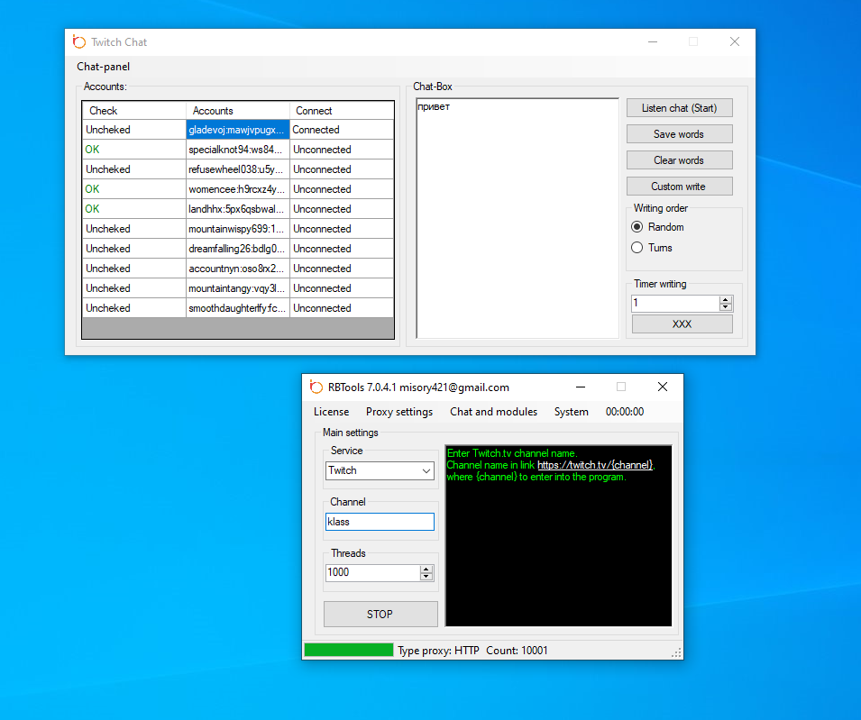The height and width of the screenshot is (720, 861).
Task: Select the Random writing order
Action: point(637,227)
